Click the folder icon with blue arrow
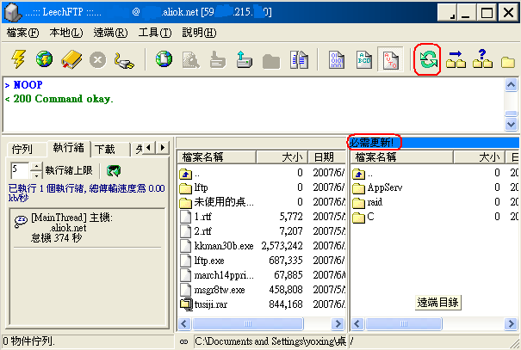The width and height of the screenshot is (521, 350). 457,59
